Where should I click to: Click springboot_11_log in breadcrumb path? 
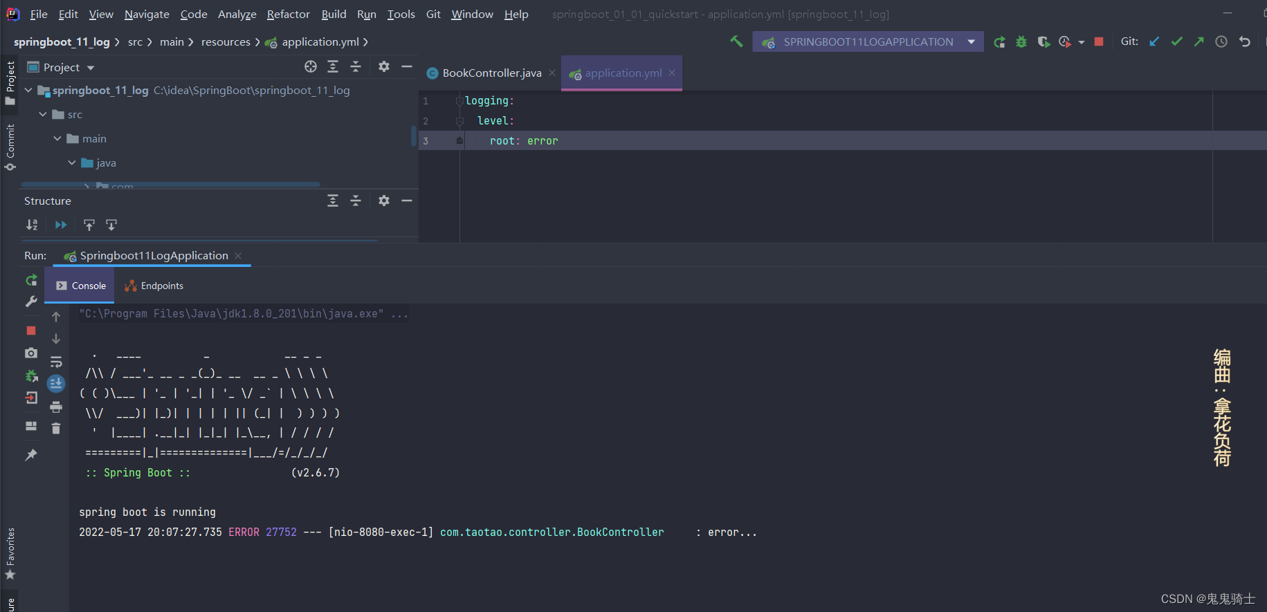pos(62,42)
